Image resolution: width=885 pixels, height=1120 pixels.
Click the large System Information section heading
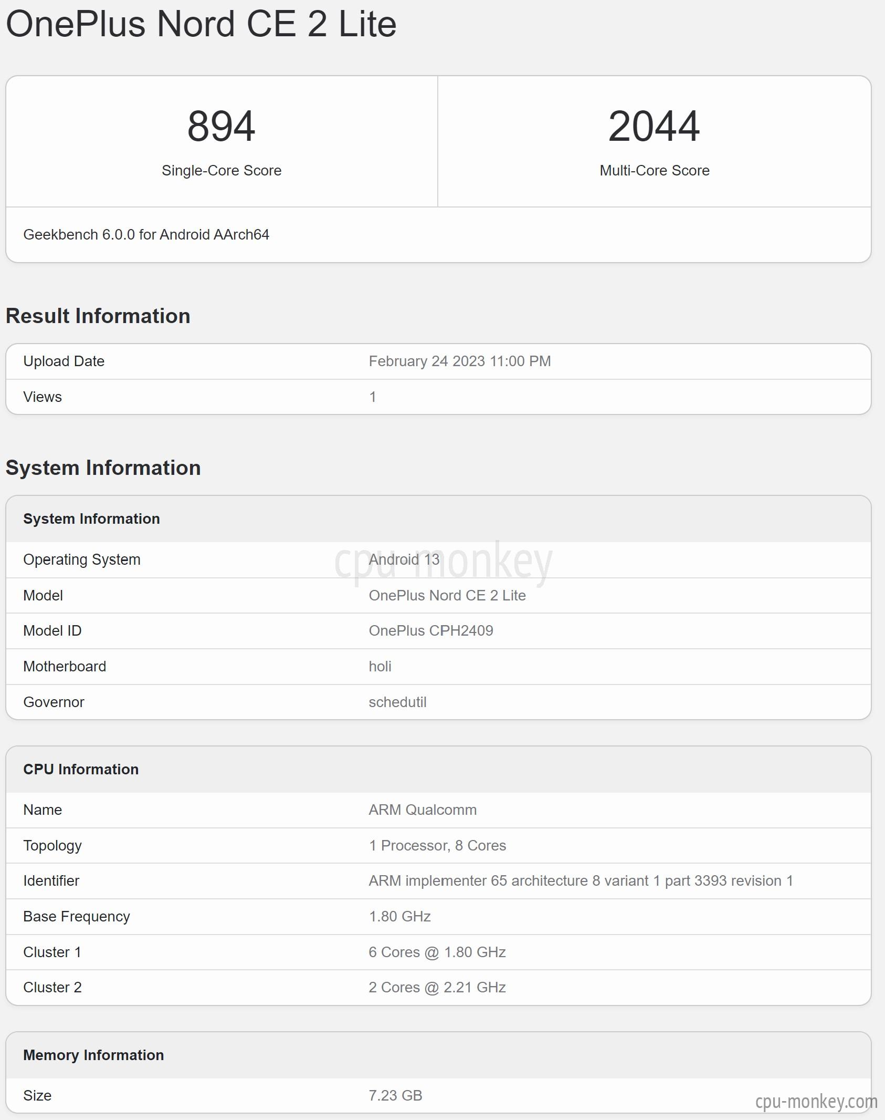(x=103, y=468)
